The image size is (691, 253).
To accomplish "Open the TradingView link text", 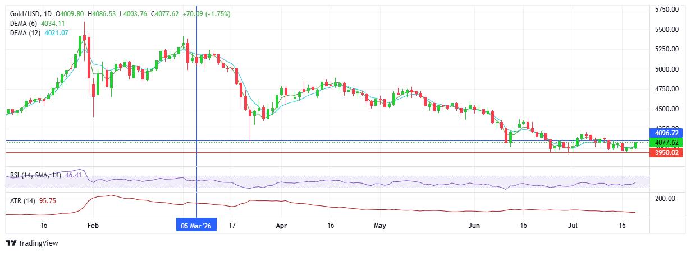I will tap(38, 243).
